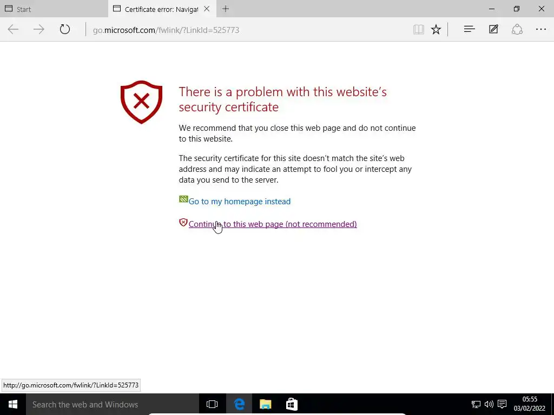
Task: Refresh the certificate error page
Action: pyautogui.click(x=65, y=29)
